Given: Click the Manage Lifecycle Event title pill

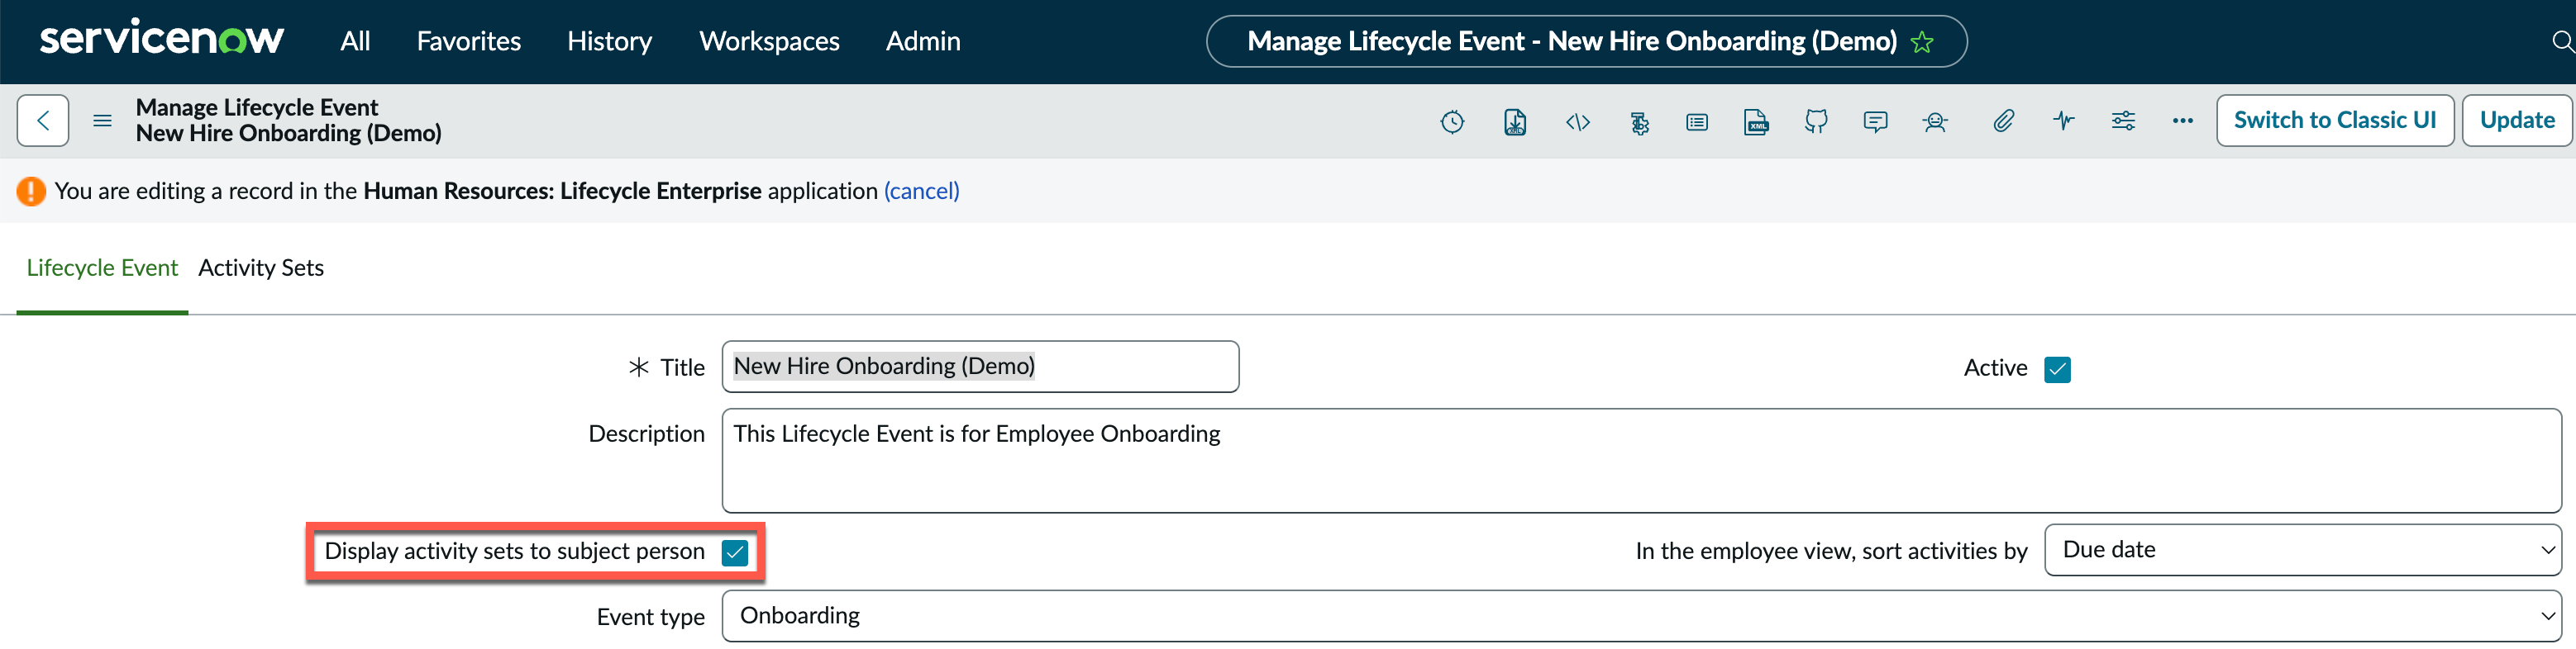Looking at the screenshot, I should click(x=1586, y=41).
